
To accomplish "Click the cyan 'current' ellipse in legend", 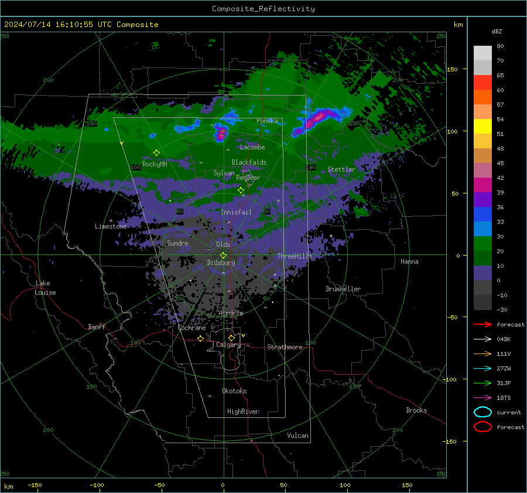I will point(482,412).
